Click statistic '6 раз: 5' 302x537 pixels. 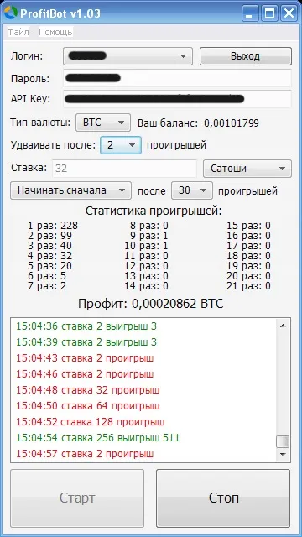pyautogui.click(x=47, y=276)
